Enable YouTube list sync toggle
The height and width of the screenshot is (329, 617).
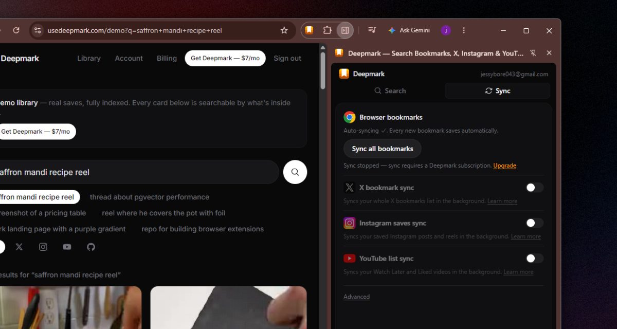coord(535,259)
